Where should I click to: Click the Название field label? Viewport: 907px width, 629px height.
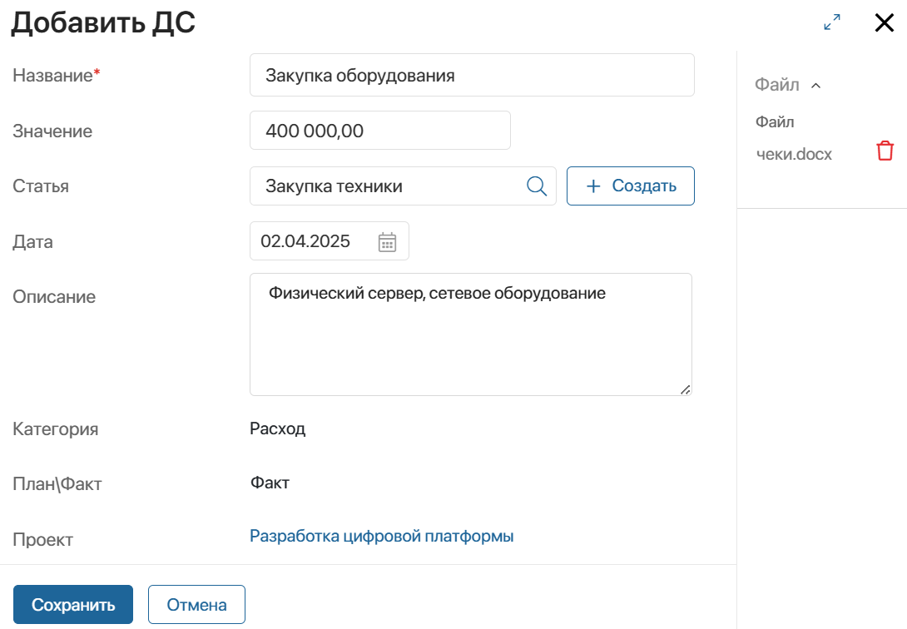coord(52,76)
